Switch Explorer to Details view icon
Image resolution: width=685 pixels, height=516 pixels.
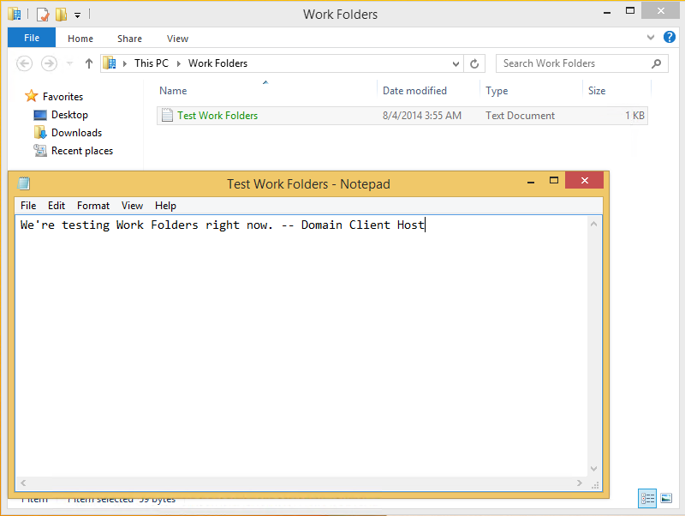click(647, 498)
